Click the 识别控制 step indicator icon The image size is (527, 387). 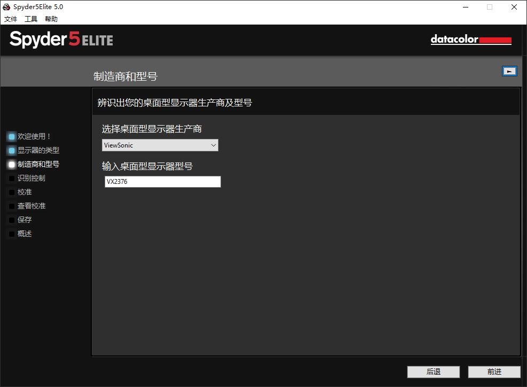tap(12, 179)
